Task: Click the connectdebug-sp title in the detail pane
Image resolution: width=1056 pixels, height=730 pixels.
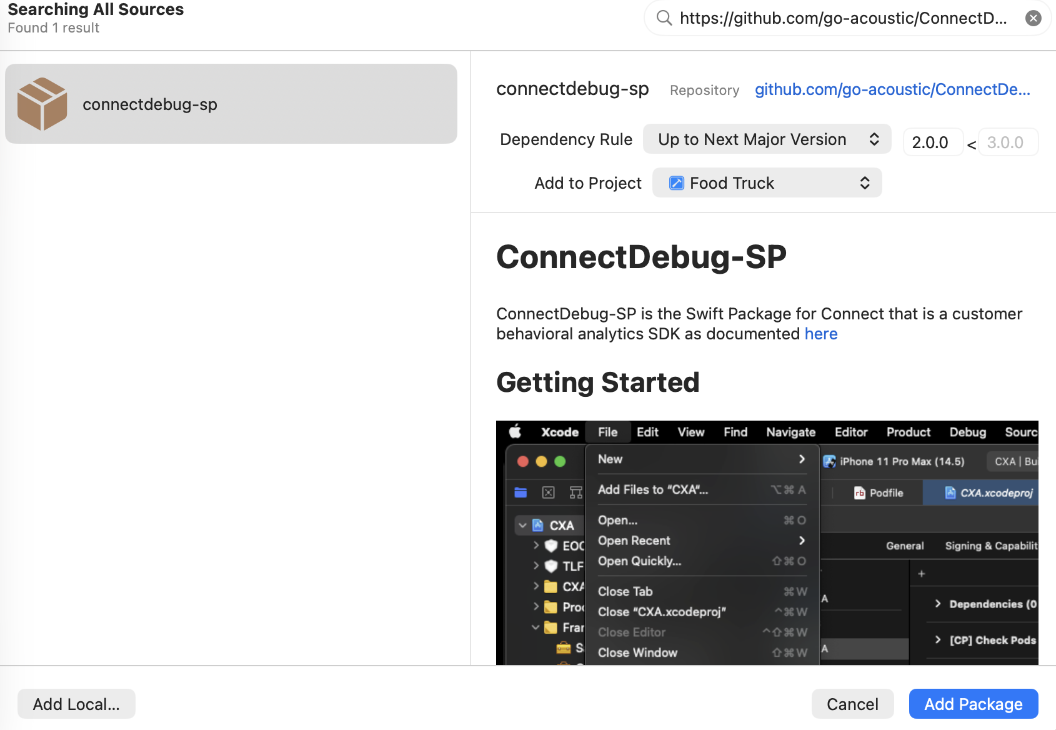Action: pos(572,89)
